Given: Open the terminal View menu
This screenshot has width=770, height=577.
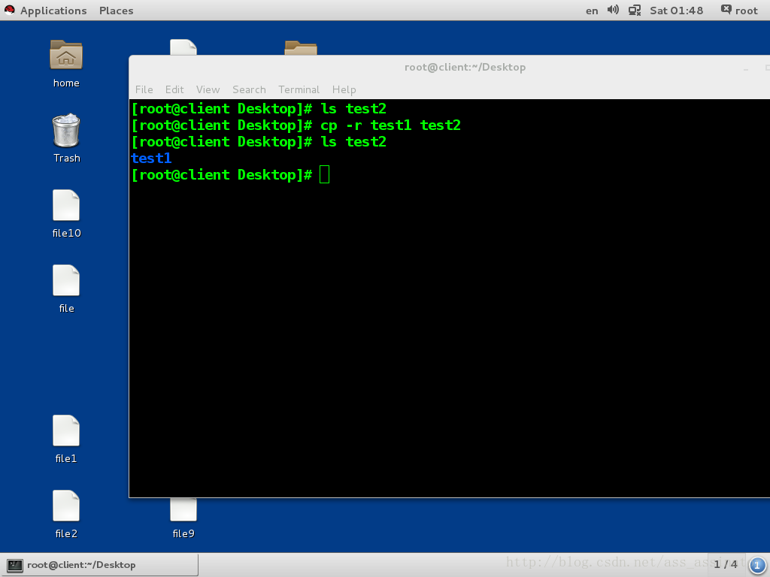Looking at the screenshot, I should [208, 89].
